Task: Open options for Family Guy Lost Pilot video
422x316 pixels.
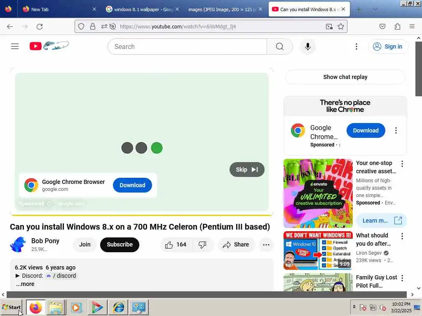Action: tap(402, 278)
